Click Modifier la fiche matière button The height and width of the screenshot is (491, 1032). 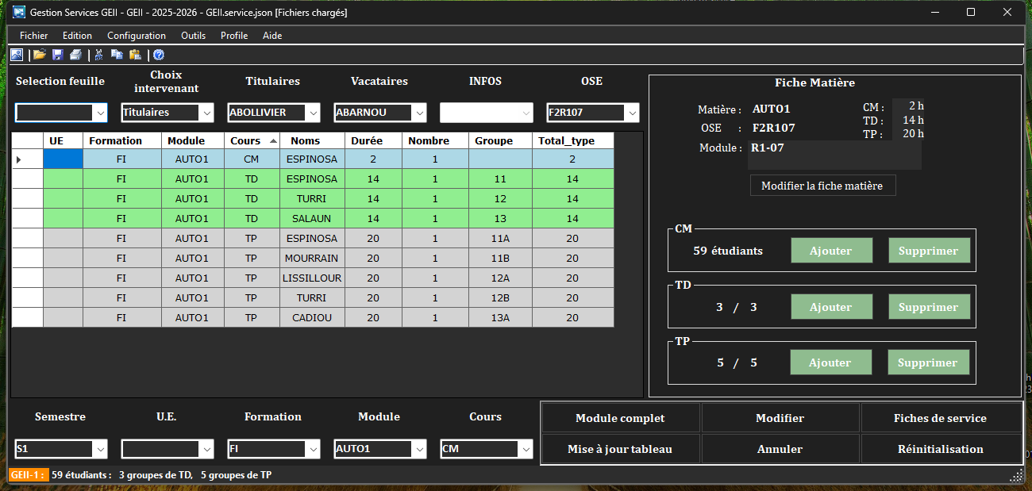(822, 186)
